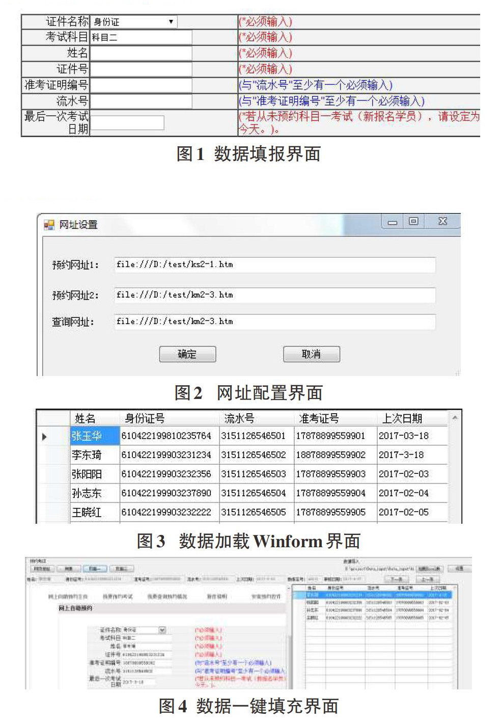Maximize the 网址设置 dialog window
The image size is (499, 723).
click(413, 222)
